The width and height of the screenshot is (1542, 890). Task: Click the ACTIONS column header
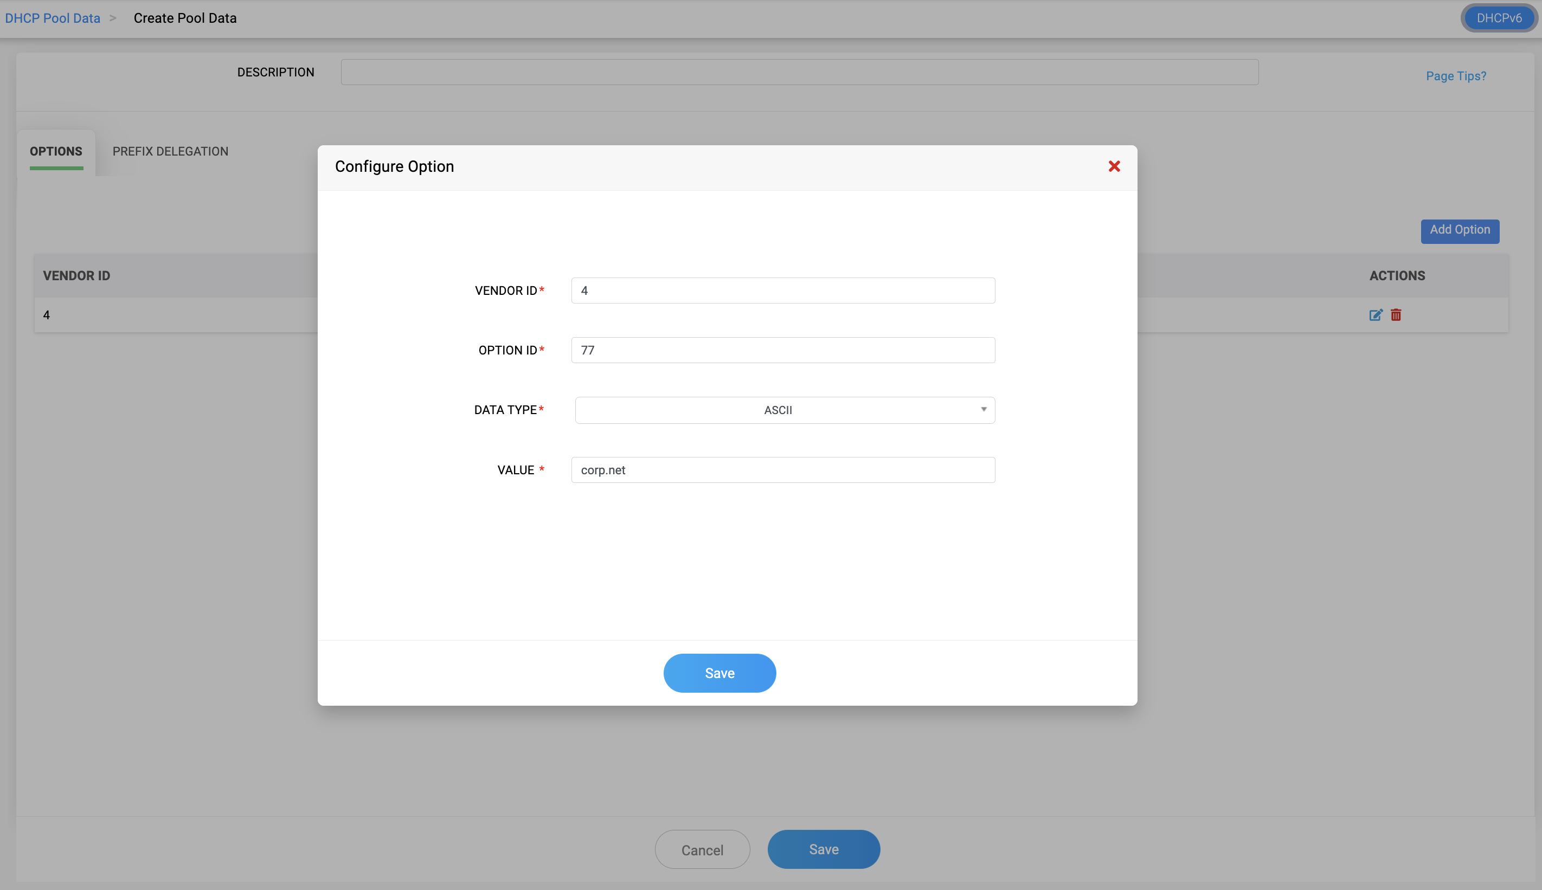click(1397, 276)
